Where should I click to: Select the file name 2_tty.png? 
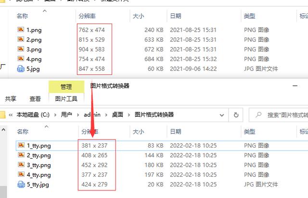point(39,156)
